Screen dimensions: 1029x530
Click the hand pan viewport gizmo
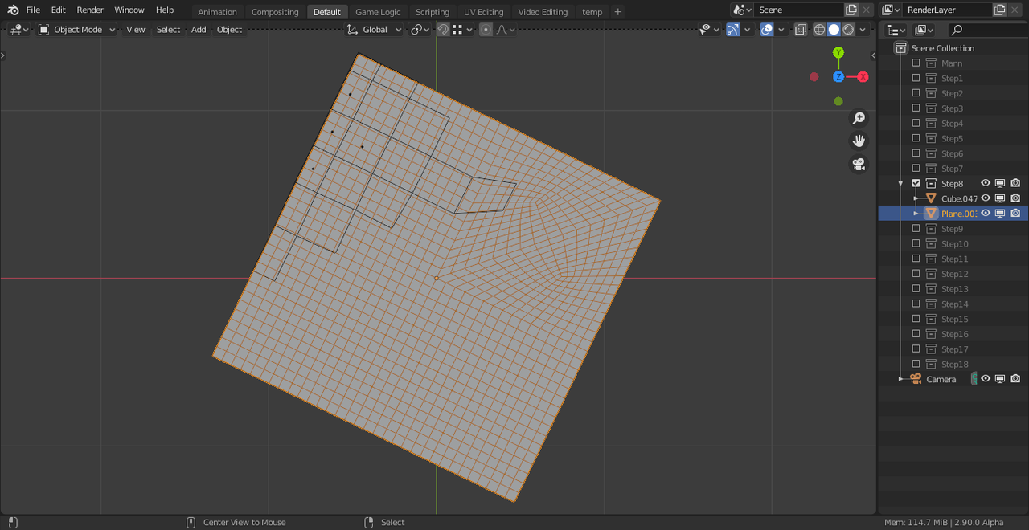(x=859, y=141)
